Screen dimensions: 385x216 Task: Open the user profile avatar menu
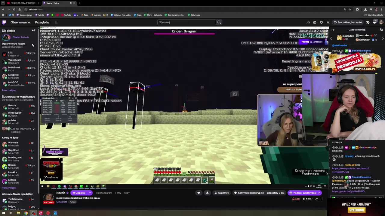381,22
